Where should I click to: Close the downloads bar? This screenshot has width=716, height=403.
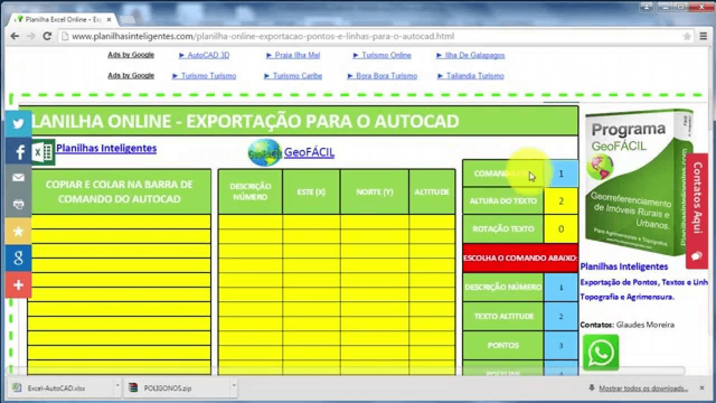click(702, 388)
